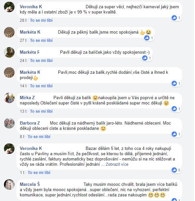Open Markéta F's profile name link
Image resolution: width=195 pixels, height=201 pixels.
coord(29,52)
